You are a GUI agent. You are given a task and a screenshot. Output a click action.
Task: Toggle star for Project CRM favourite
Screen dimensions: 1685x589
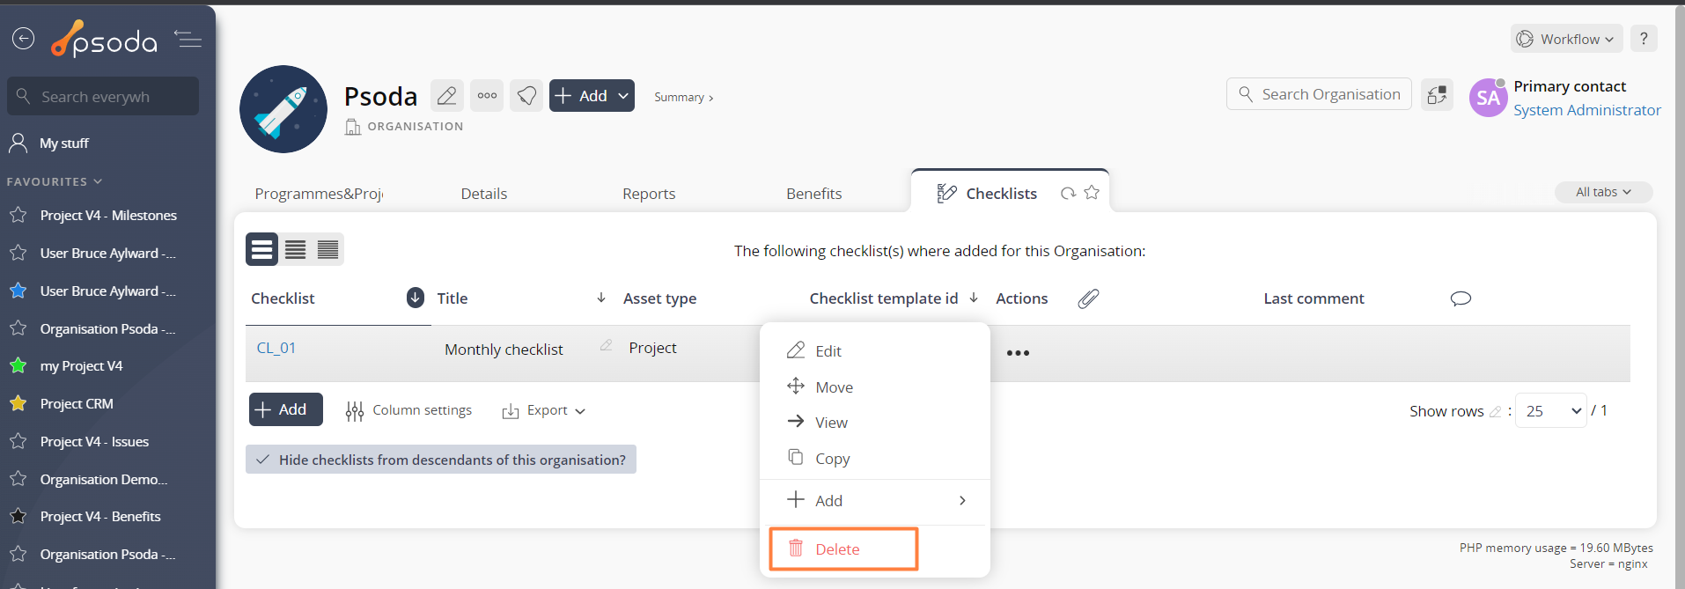(18, 403)
